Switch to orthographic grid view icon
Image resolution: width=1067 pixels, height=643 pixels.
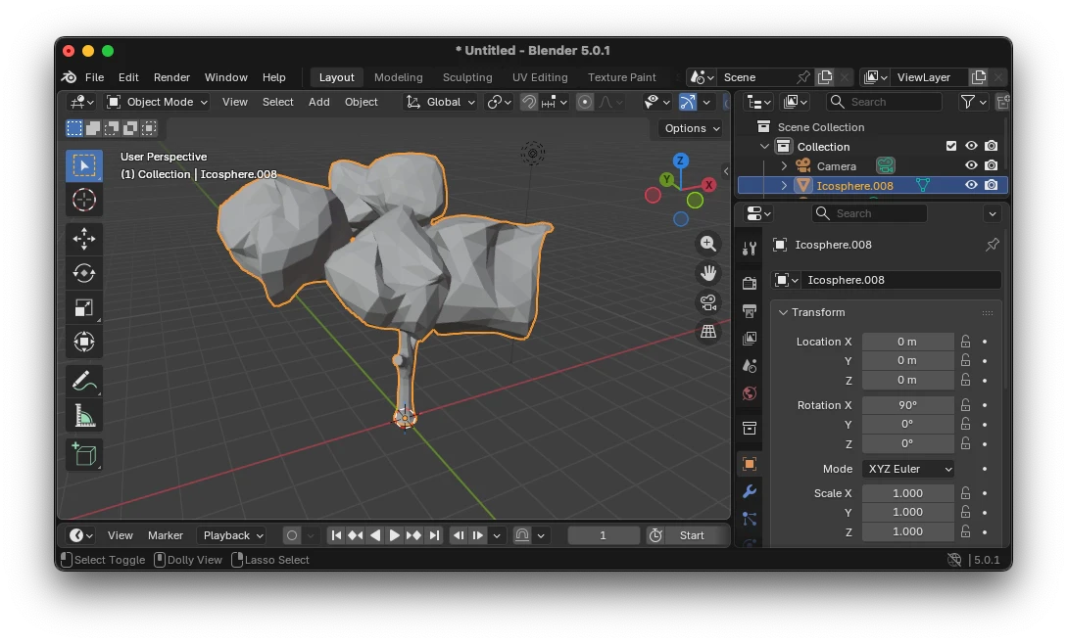[x=707, y=332]
